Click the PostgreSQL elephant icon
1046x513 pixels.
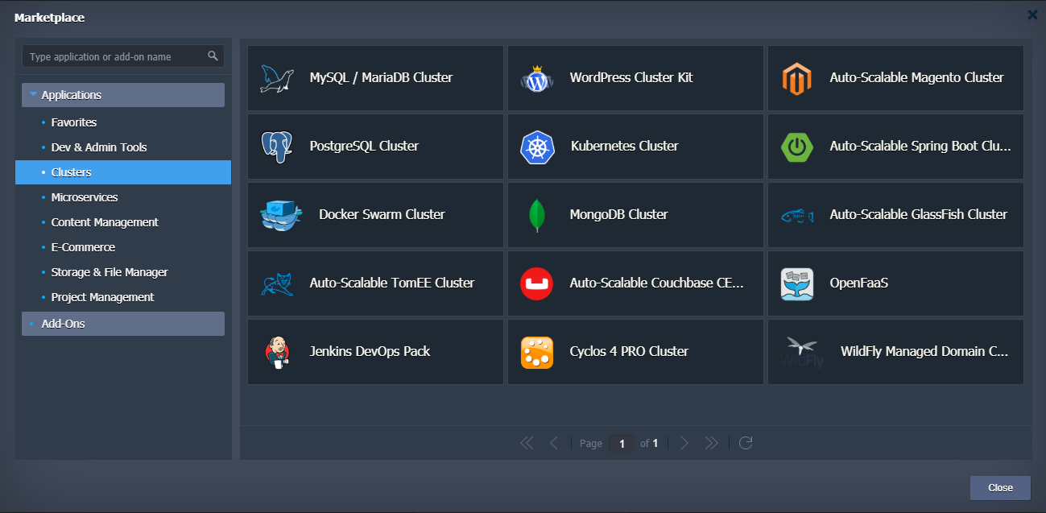277,147
